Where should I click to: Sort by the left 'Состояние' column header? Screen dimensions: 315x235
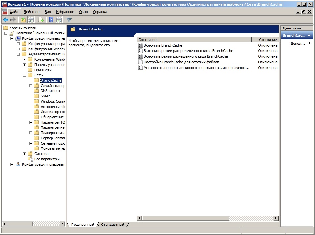click(x=194, y=40)
